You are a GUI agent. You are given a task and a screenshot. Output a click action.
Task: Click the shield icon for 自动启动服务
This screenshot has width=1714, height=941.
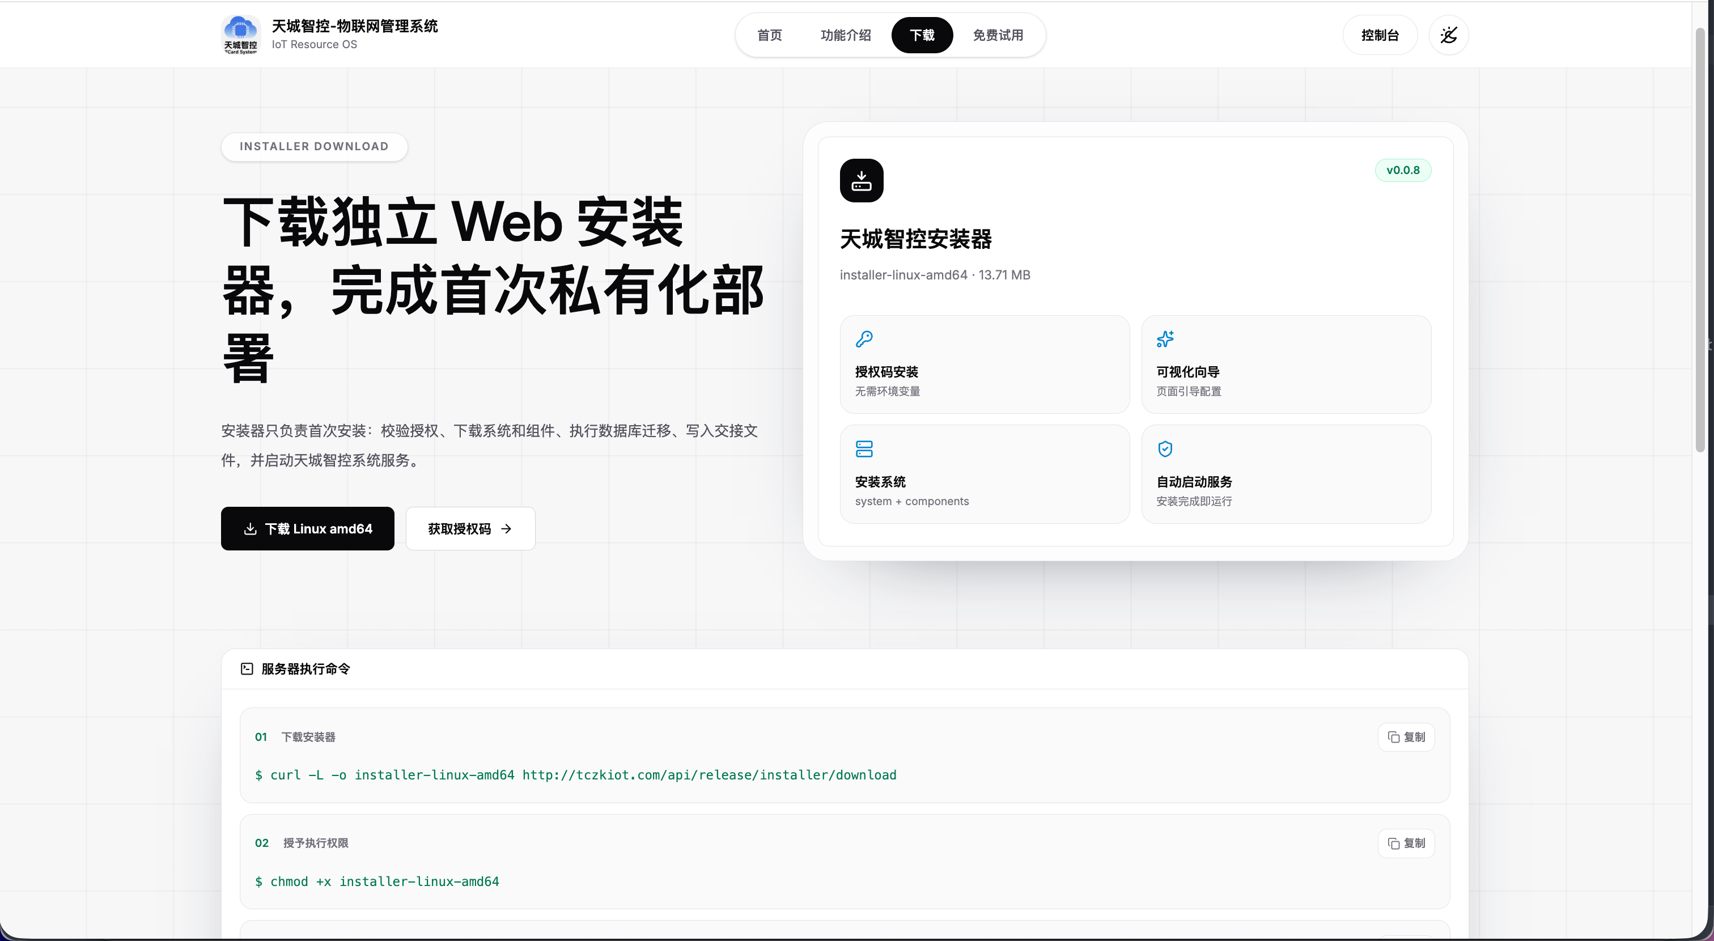pos(1165,449)
